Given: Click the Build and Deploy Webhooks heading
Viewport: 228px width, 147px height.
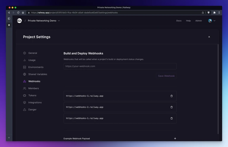Looking at the screenshot, I should coord(83,53).
